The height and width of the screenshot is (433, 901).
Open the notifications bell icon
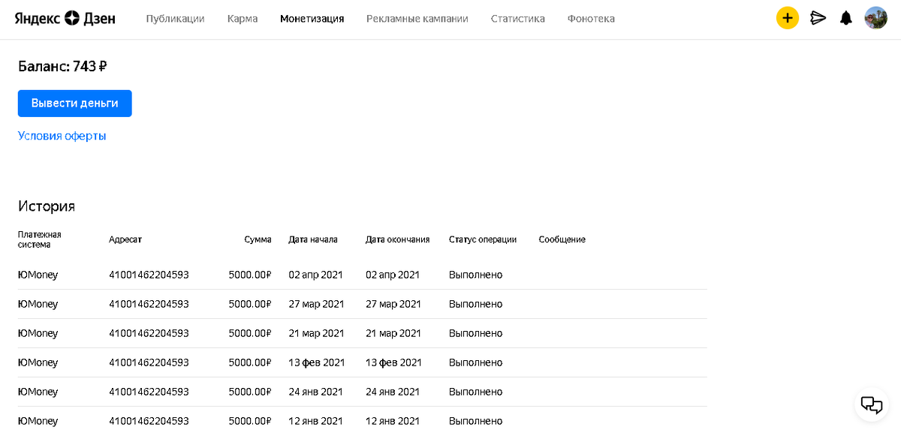pyautogui.click(x=846, y=18)
